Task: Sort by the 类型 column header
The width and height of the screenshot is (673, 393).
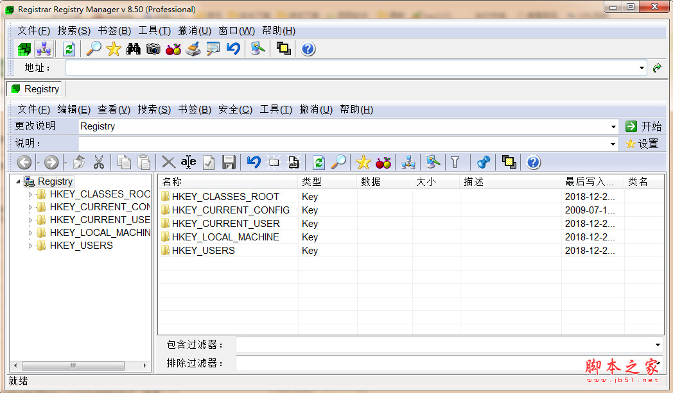Action: pyautogui.click(x=327, y=181)
